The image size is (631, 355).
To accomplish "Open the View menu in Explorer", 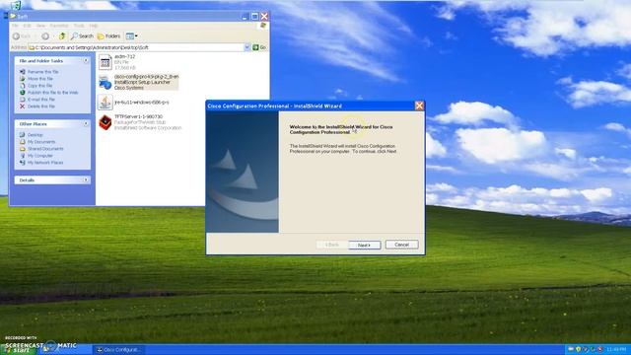I will pos(40,26).
